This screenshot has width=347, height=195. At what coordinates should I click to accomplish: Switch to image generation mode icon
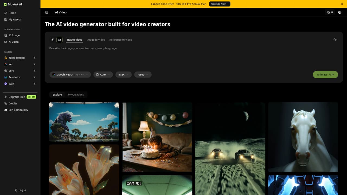53,40
